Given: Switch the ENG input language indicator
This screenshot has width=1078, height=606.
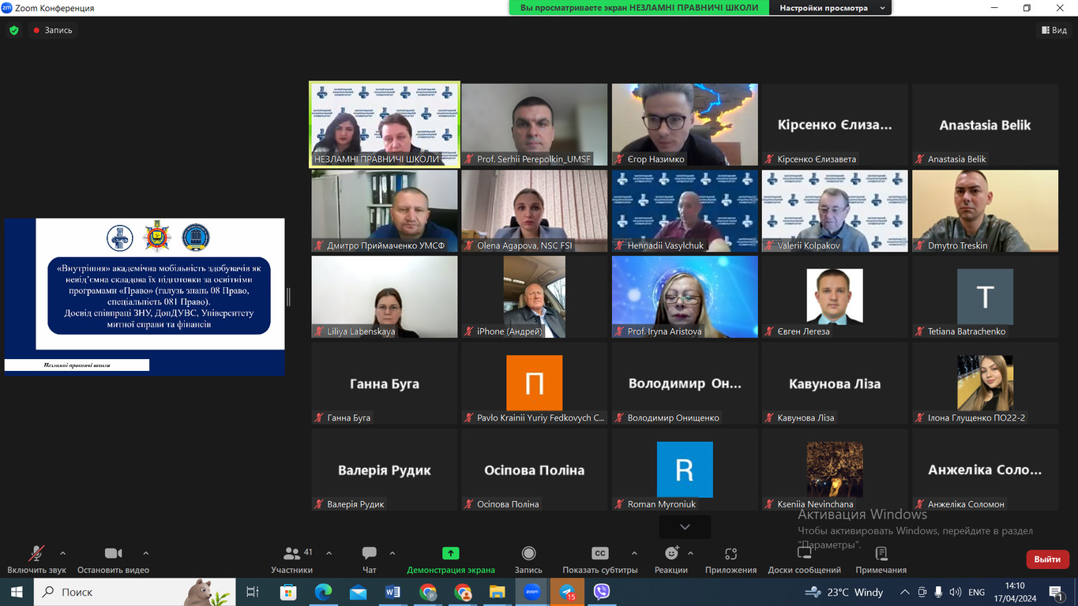Looking at the screenshot, I should [977, 592].
